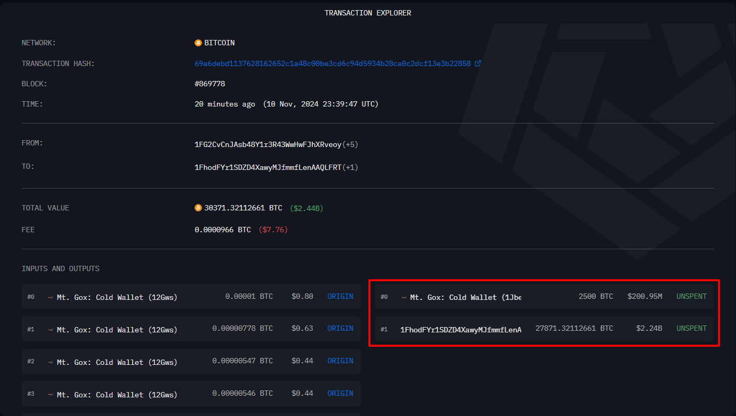736x416 pixels.
Task: Expand the (+1) additional TO addresses
Action: pos(350,167)
